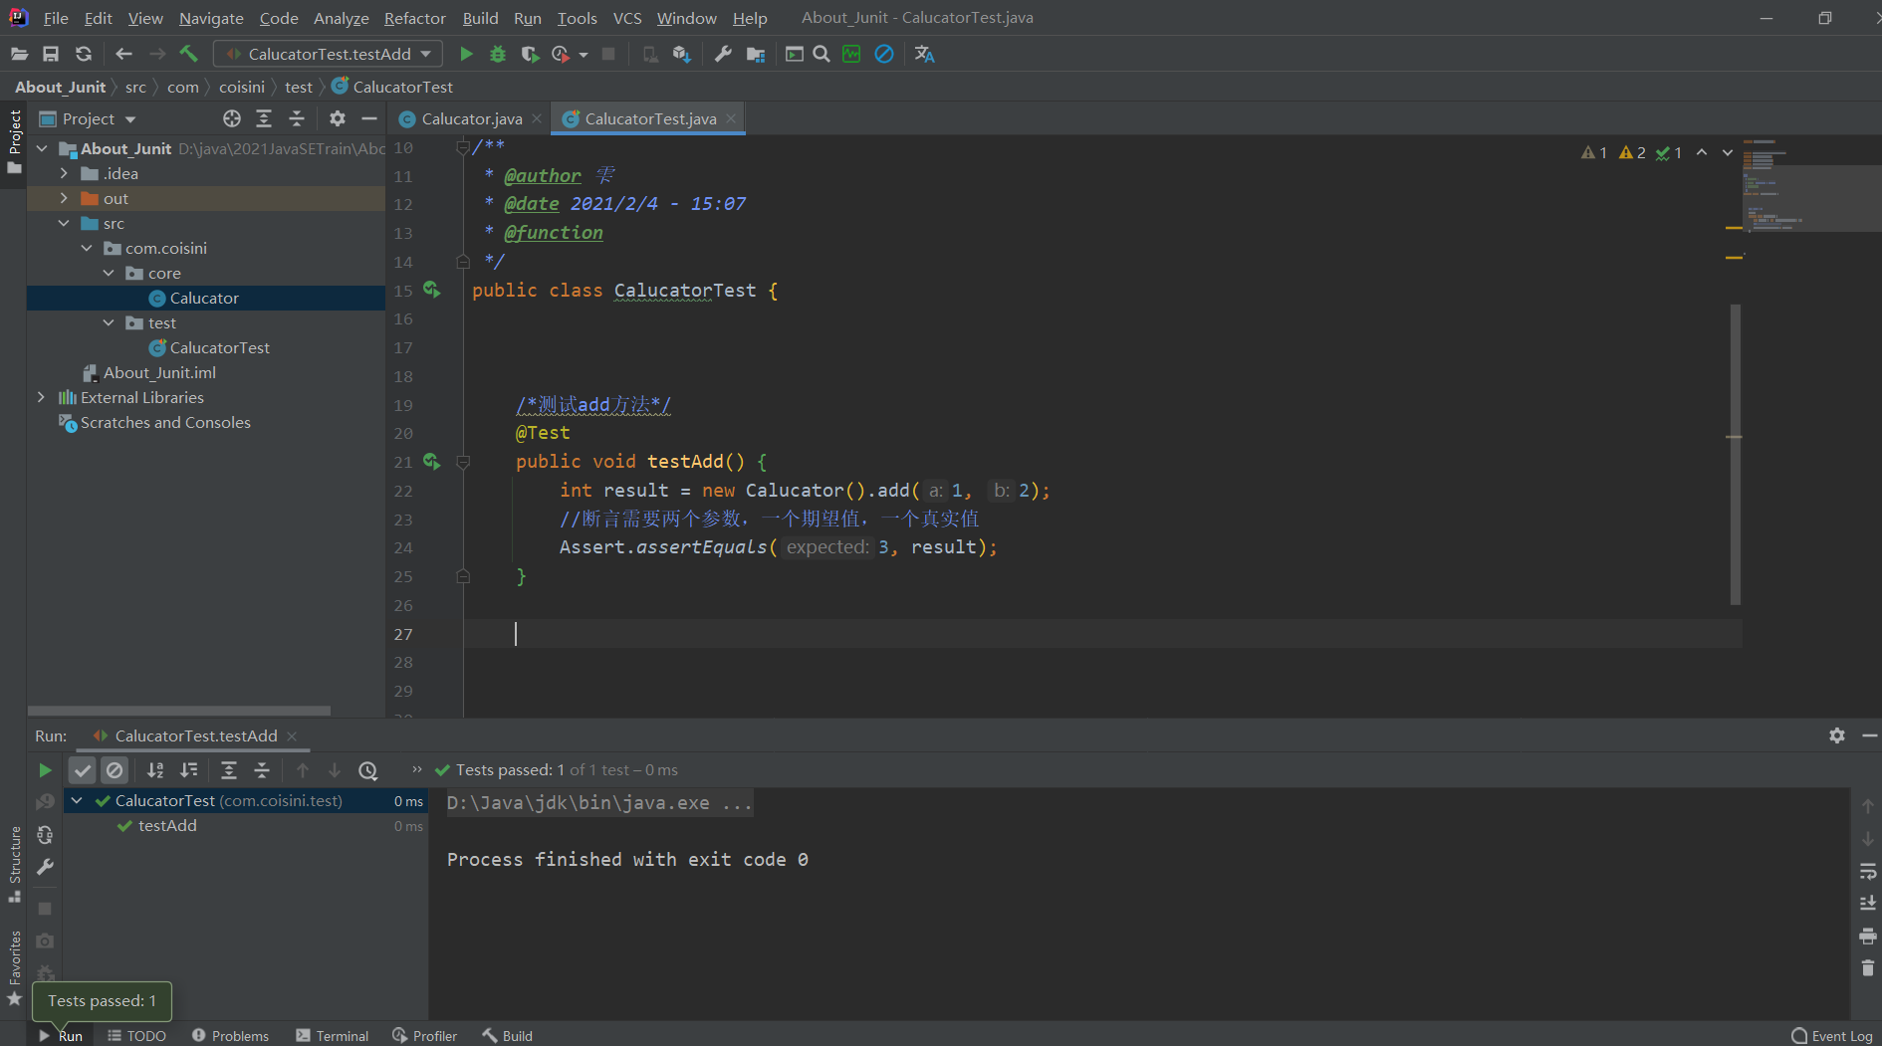
Task: Toggle the Favorites tool window stripe
Action: tap(14, 967)
